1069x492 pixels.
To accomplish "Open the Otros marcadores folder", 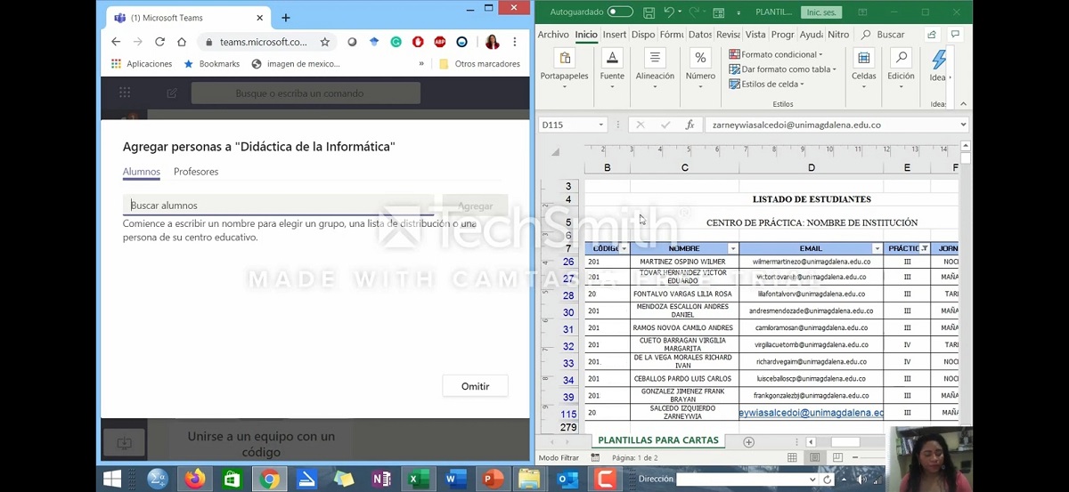I will [x=479, y=64].
